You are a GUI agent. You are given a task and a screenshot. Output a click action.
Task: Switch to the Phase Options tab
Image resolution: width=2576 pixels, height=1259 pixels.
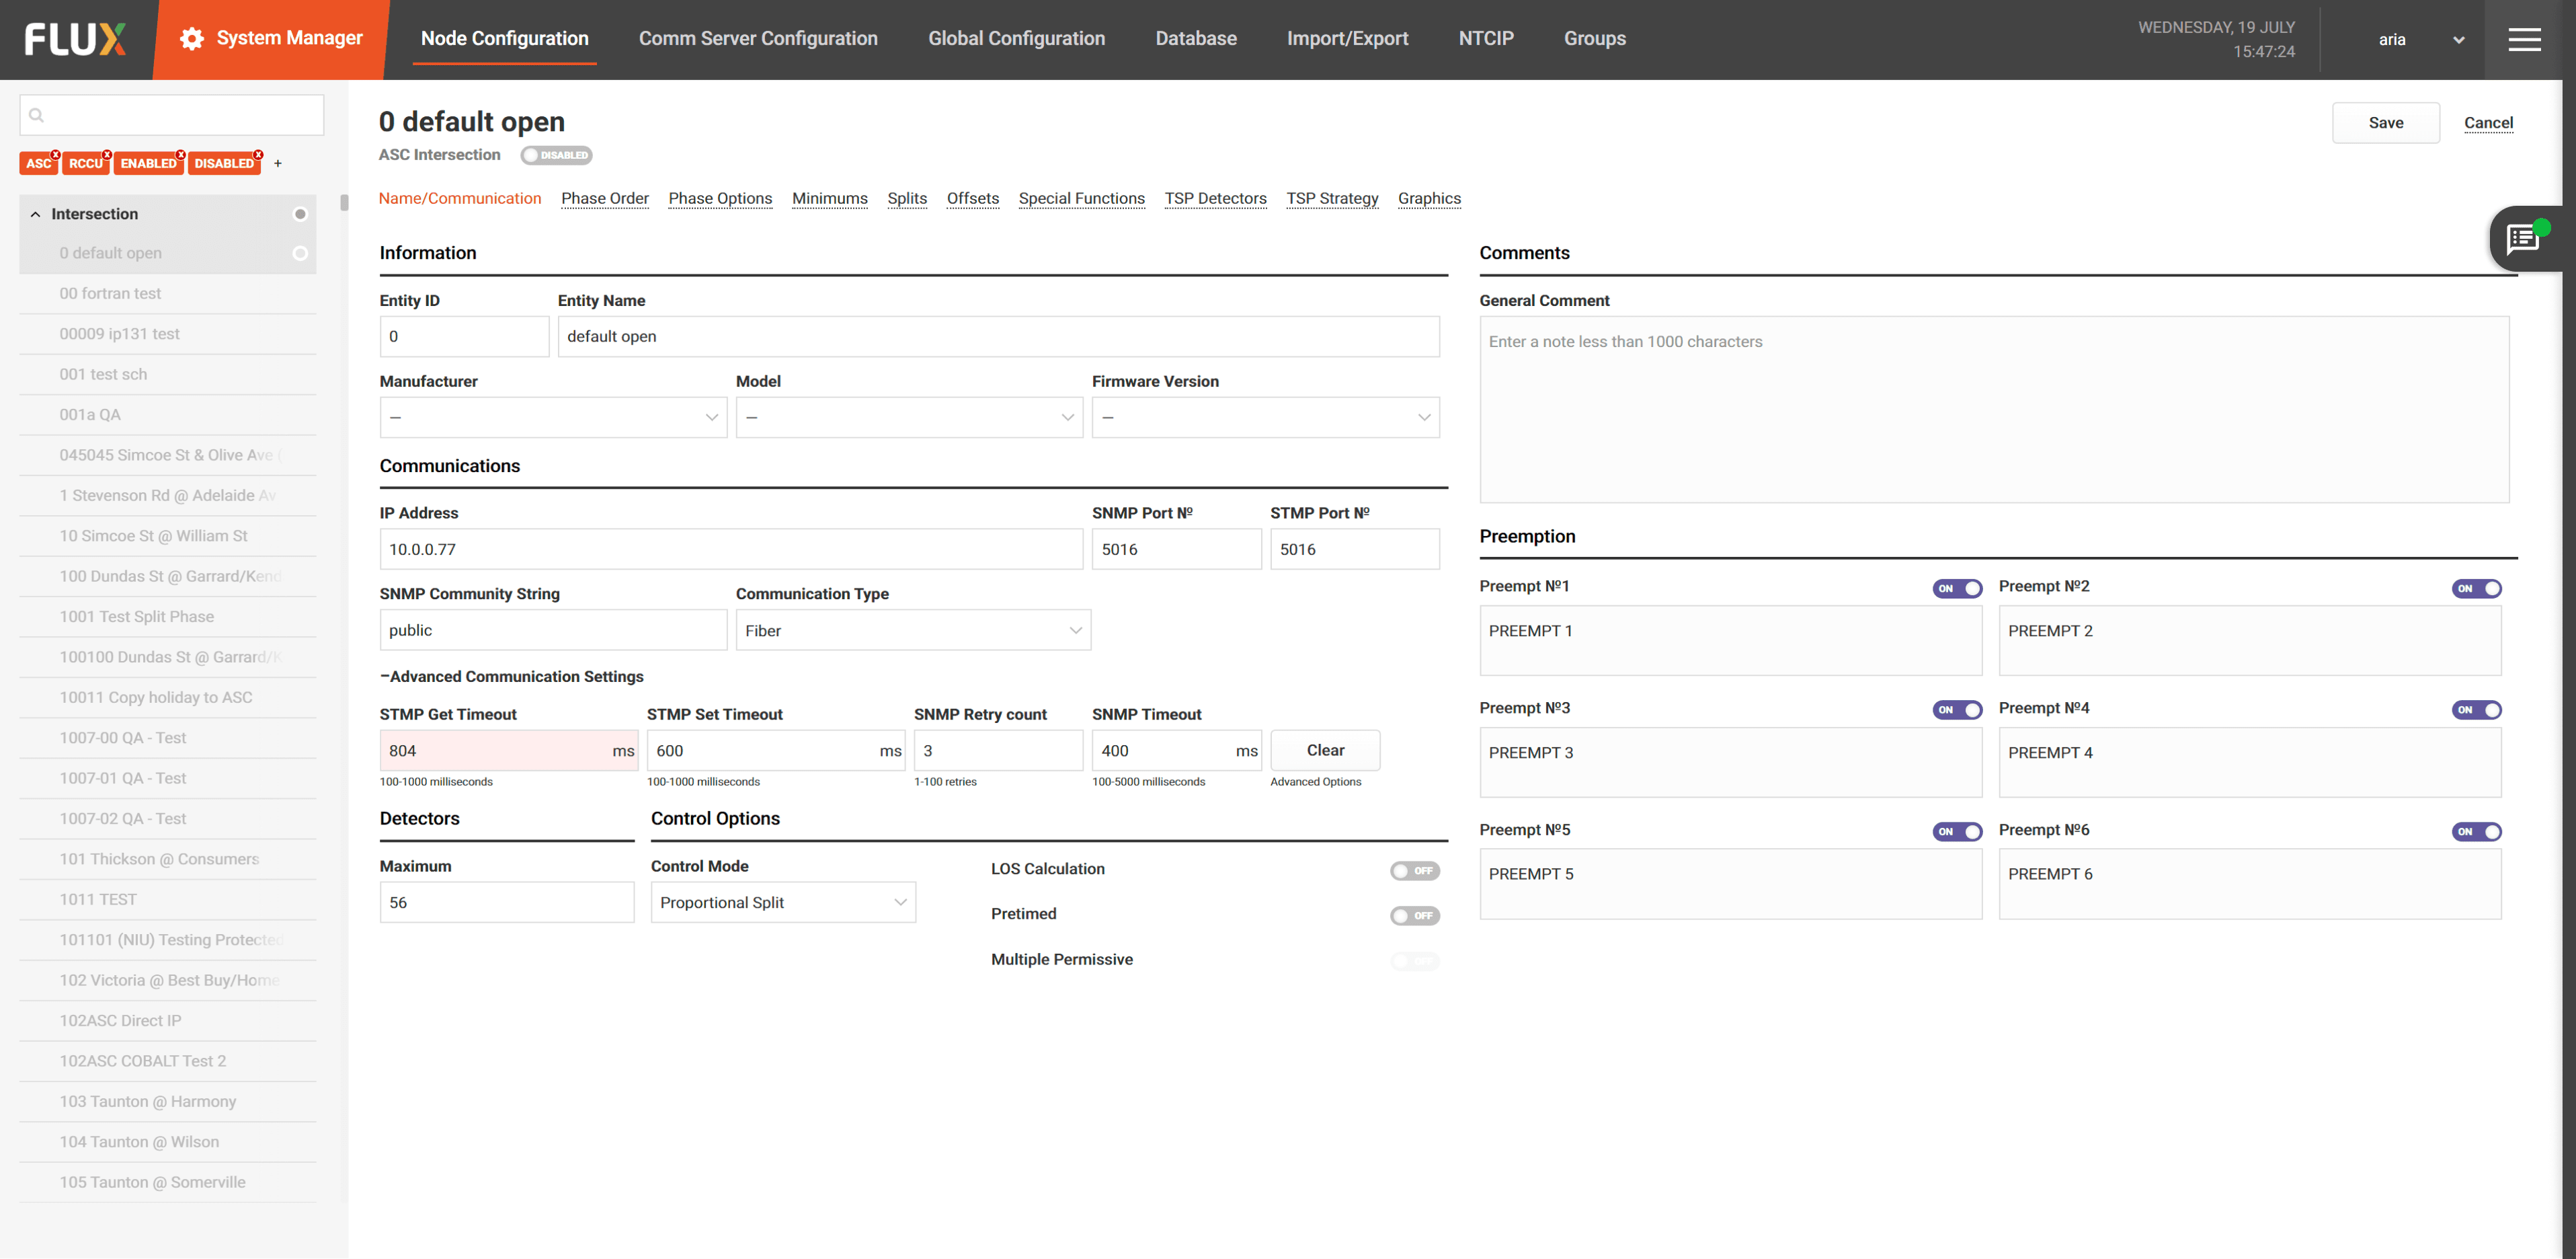tap(719, 198)
